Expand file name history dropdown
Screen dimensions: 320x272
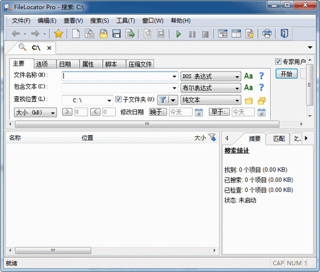pos(174,76)
